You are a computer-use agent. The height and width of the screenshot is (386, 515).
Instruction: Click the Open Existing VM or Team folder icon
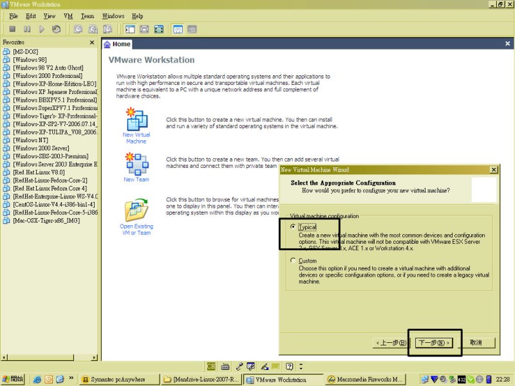tap(136, 210)
